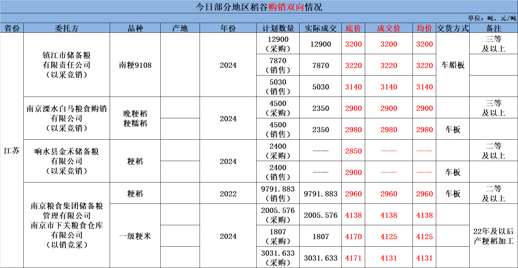Select the planned quantity 4500(采购) cell
Viewport: 518px width, 268px height.
click(x=278, y=108)
